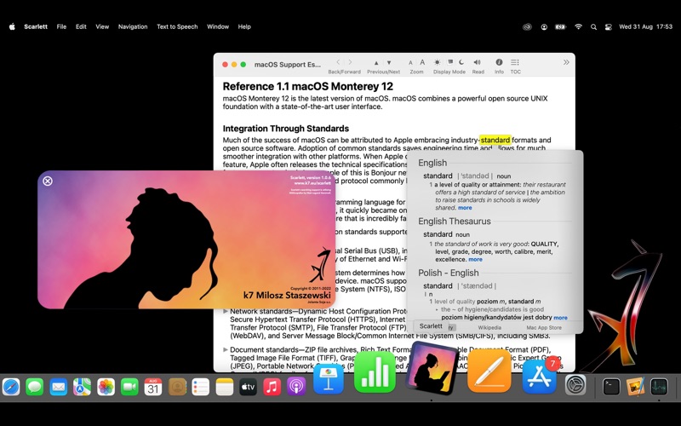Open the Text to Speech menu
Screen dimensions: 681x426
[177, 26]
